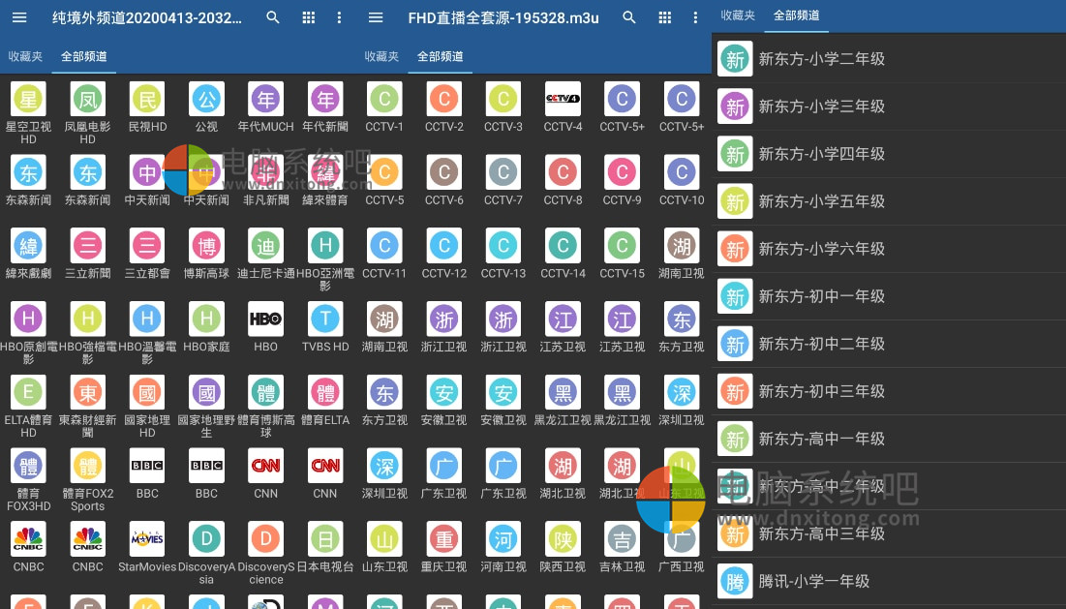Open the hamburger menu of middle panel

[x=376, y=17]
